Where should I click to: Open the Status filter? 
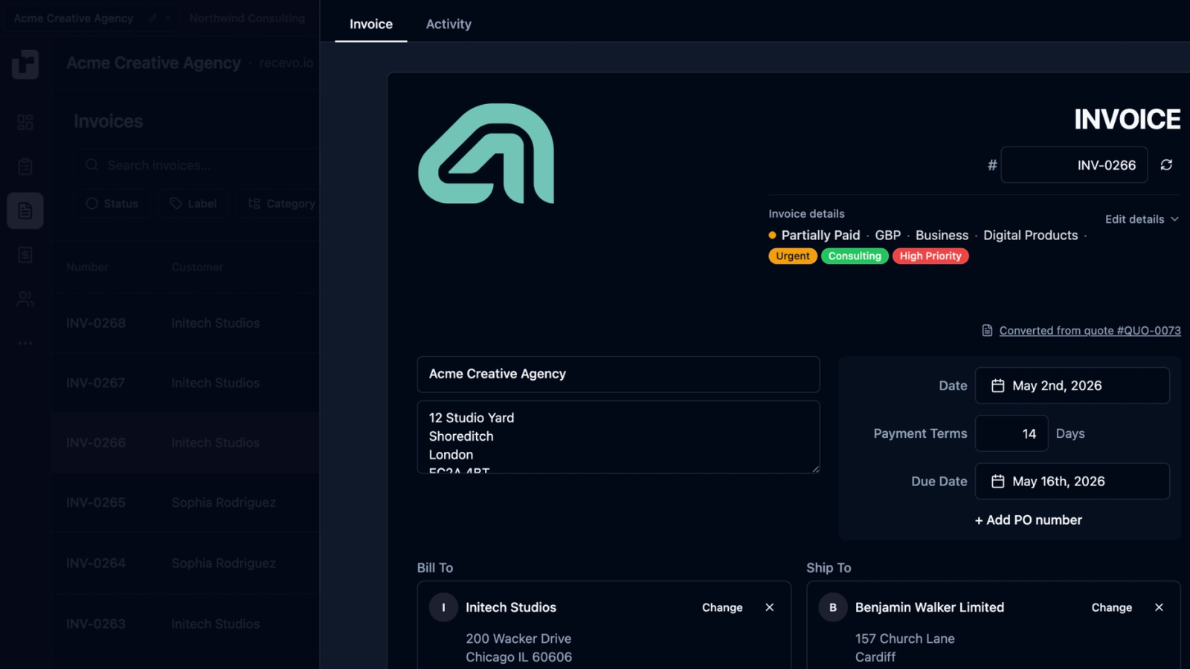(112, 204)
